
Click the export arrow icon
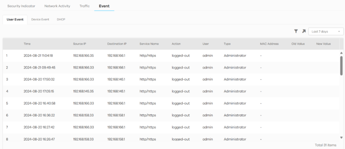304,31
